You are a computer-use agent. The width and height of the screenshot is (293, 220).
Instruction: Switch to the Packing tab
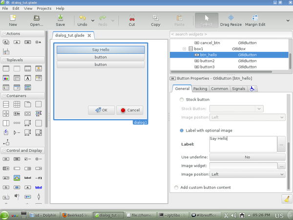point(200,88)
